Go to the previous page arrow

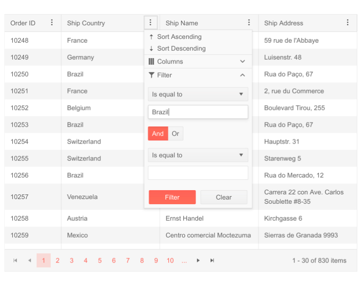coord(30,261)
